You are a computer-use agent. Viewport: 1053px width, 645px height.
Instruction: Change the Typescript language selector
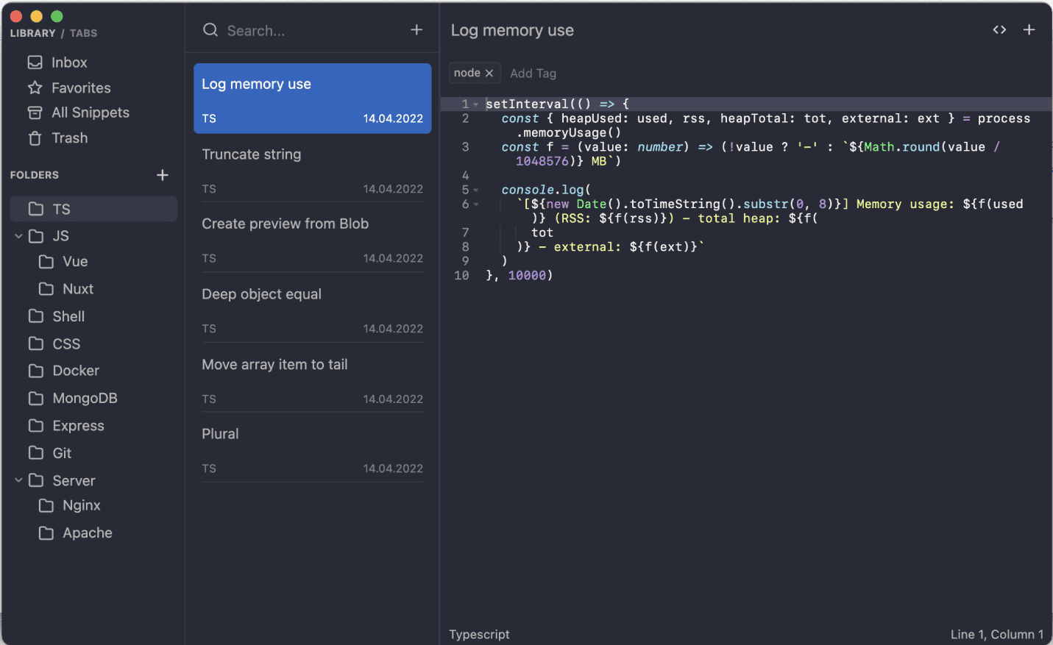[479, 634]
